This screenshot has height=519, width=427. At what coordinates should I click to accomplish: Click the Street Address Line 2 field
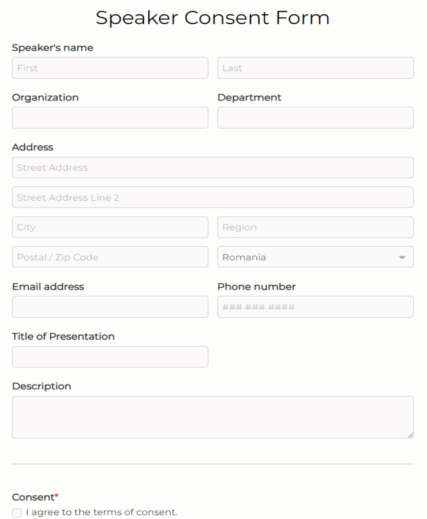point(212,197)
